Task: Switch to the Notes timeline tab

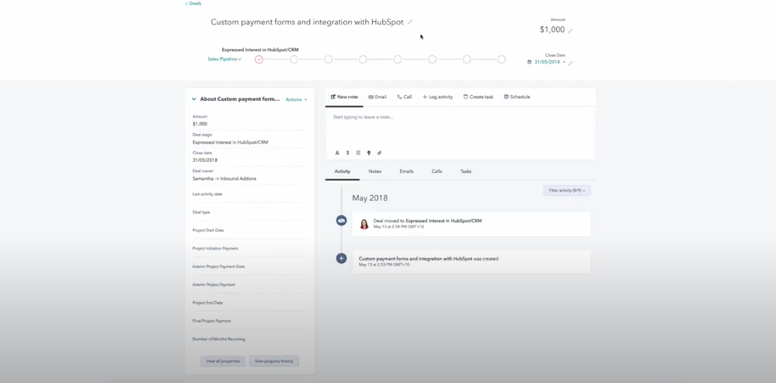Action: coord(375,171)
